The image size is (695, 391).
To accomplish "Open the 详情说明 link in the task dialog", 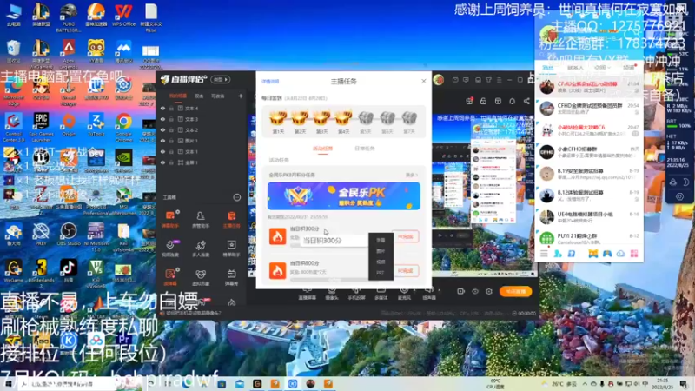I will (270, 82).
